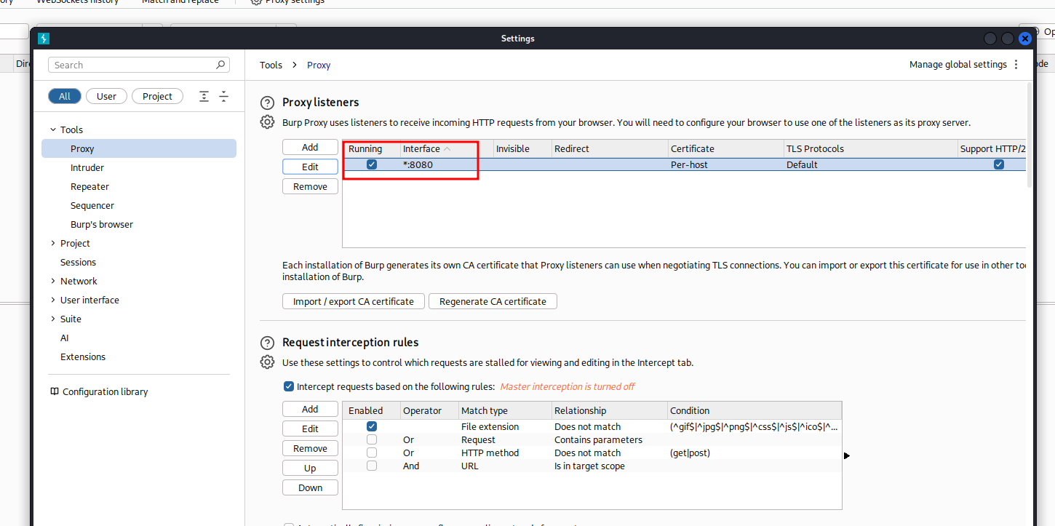Viewport: 1055px width, 526px height.
Task: Collapse the Tools tree node
Action: pyautogui.click(x=52, y=129)
